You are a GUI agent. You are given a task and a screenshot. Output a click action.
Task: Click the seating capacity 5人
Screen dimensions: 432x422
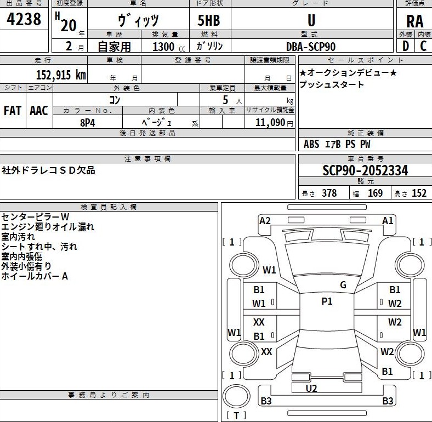(232, 100)
